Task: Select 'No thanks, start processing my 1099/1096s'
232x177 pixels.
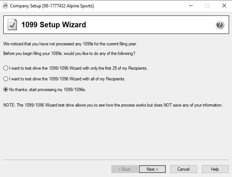Action: [x=6, y=89]
